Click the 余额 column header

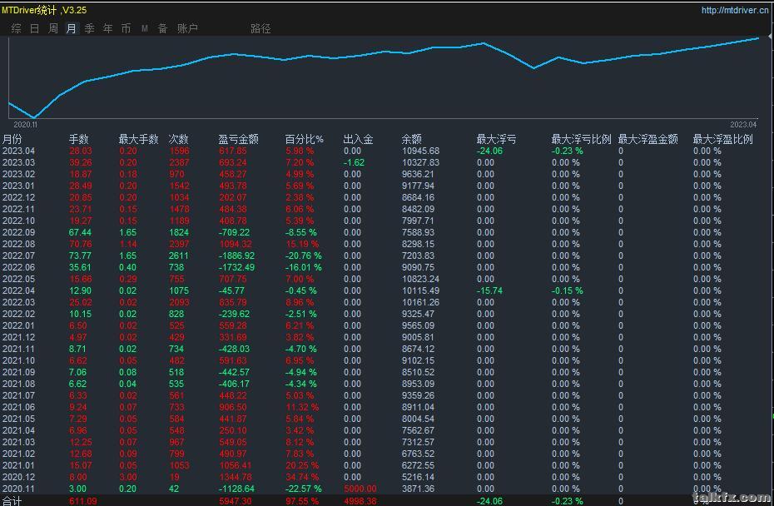pos(412,139)
